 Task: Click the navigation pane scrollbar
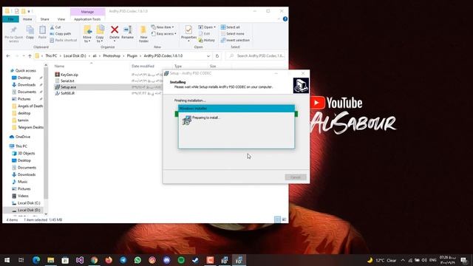[46, 133]
